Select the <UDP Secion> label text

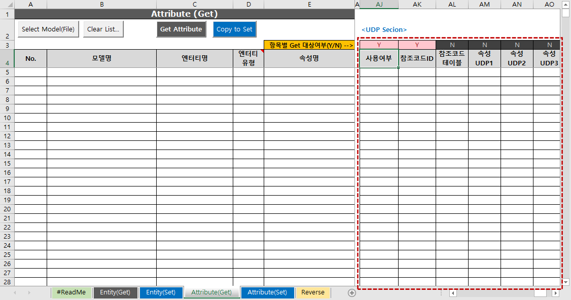point(384,29)
